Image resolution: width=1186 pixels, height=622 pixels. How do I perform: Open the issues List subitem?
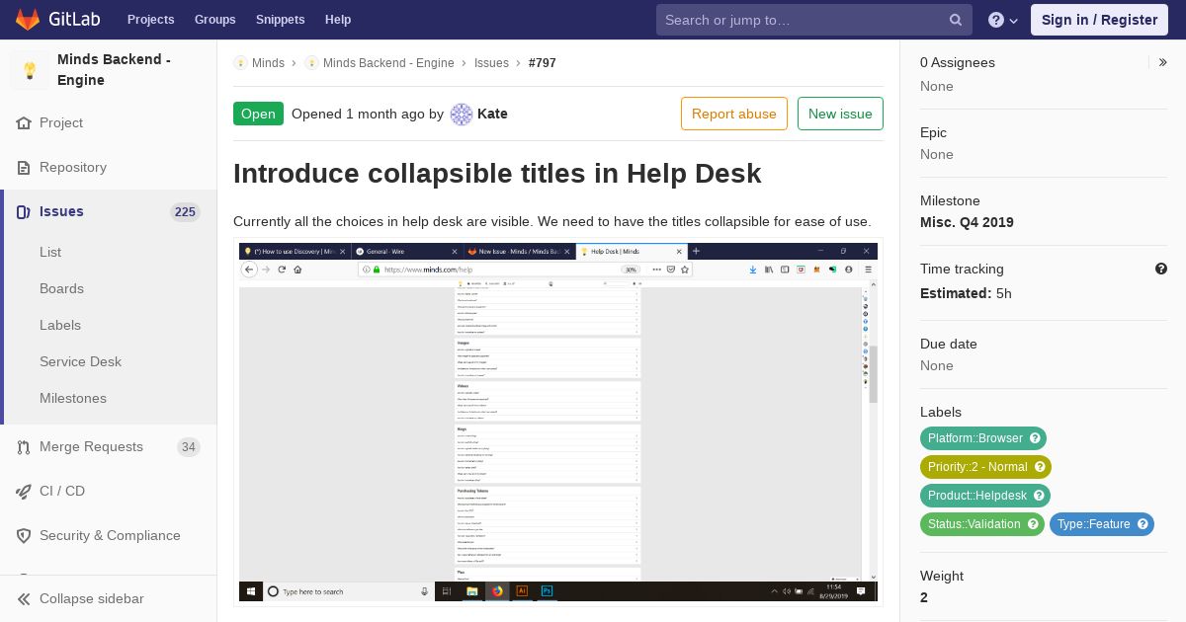[x=50, y=253]
